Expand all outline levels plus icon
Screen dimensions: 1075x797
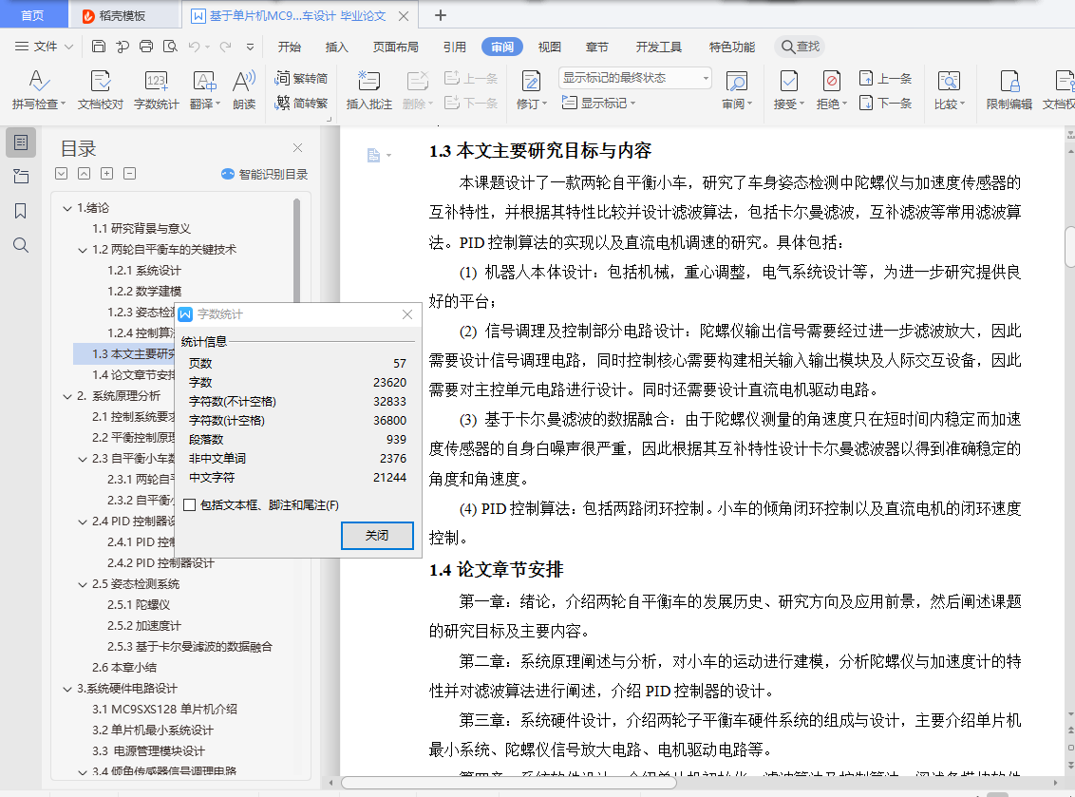(x=107, y=174)
